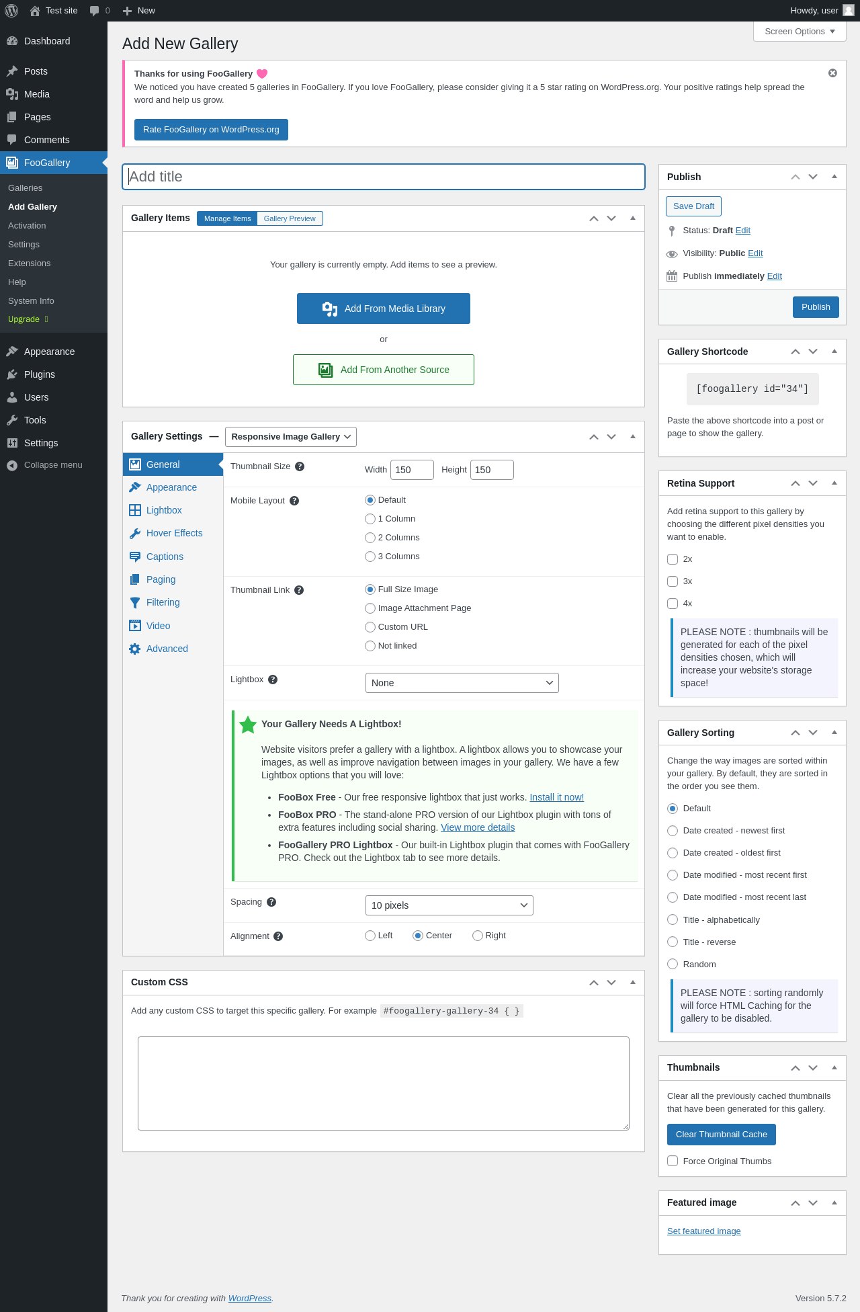860x1312 pixels.
Task: Click the New plus icon in admin bar
Action: click(x=127, y=11)
